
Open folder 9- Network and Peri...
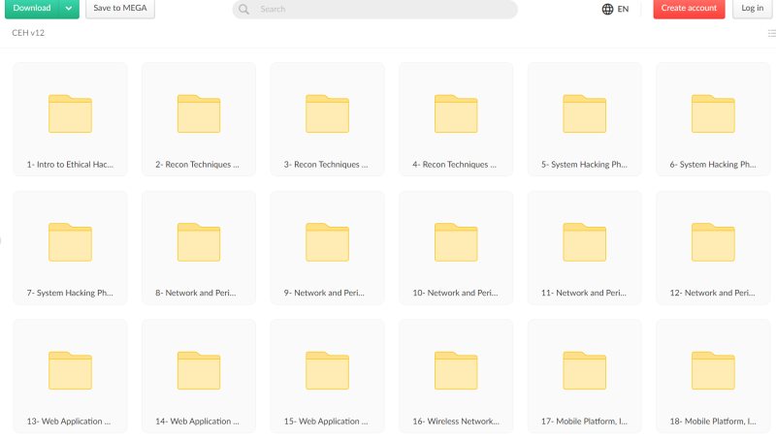[x=327, y=247]
